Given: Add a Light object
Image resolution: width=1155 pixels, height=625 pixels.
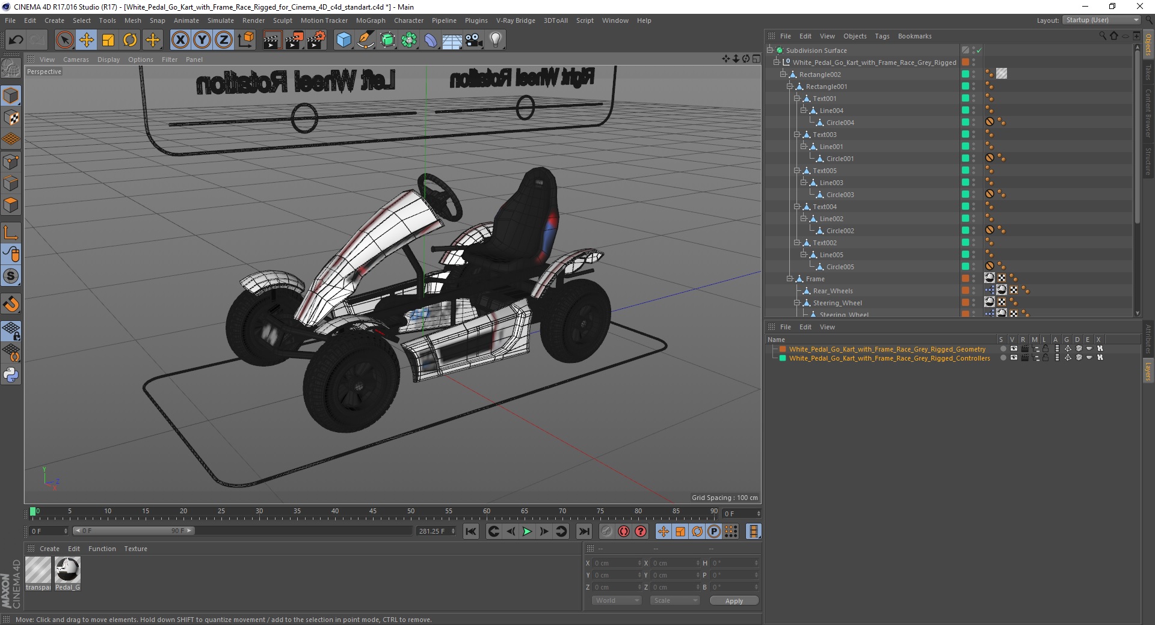Looking at the screenshot, I should coord(496,40).
